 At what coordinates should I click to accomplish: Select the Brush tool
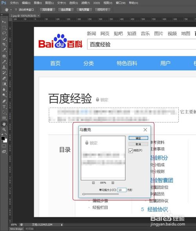click(4, 62)
